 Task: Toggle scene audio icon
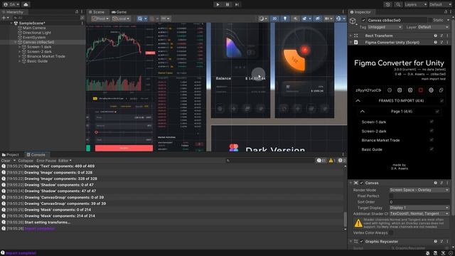295,18
